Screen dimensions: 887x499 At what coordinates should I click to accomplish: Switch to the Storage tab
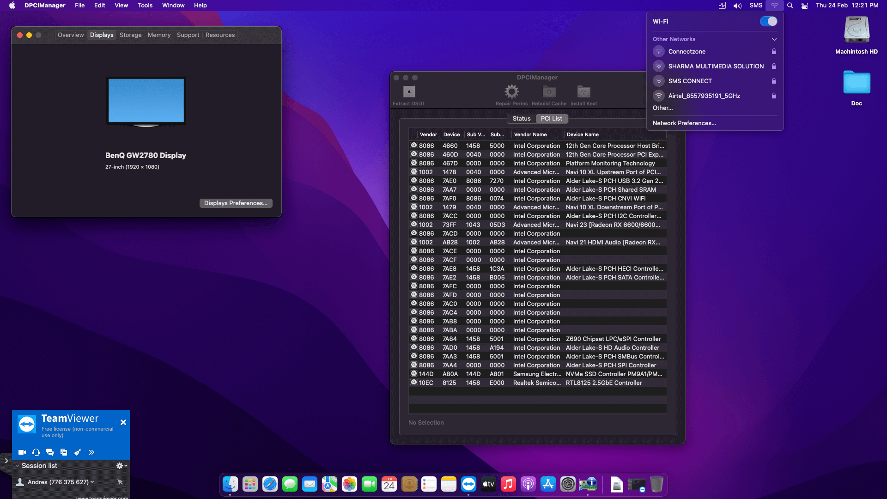click(130, 35)
